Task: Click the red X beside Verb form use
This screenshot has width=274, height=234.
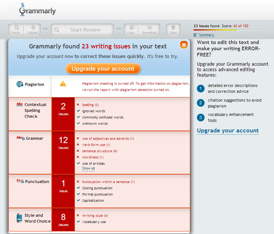Action: click(78, 145)
